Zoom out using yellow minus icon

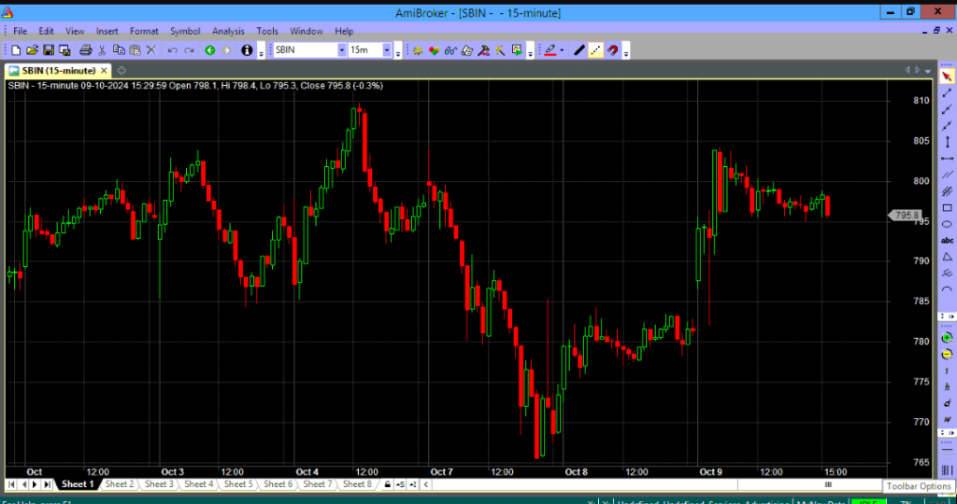click(x=947, y=354)
